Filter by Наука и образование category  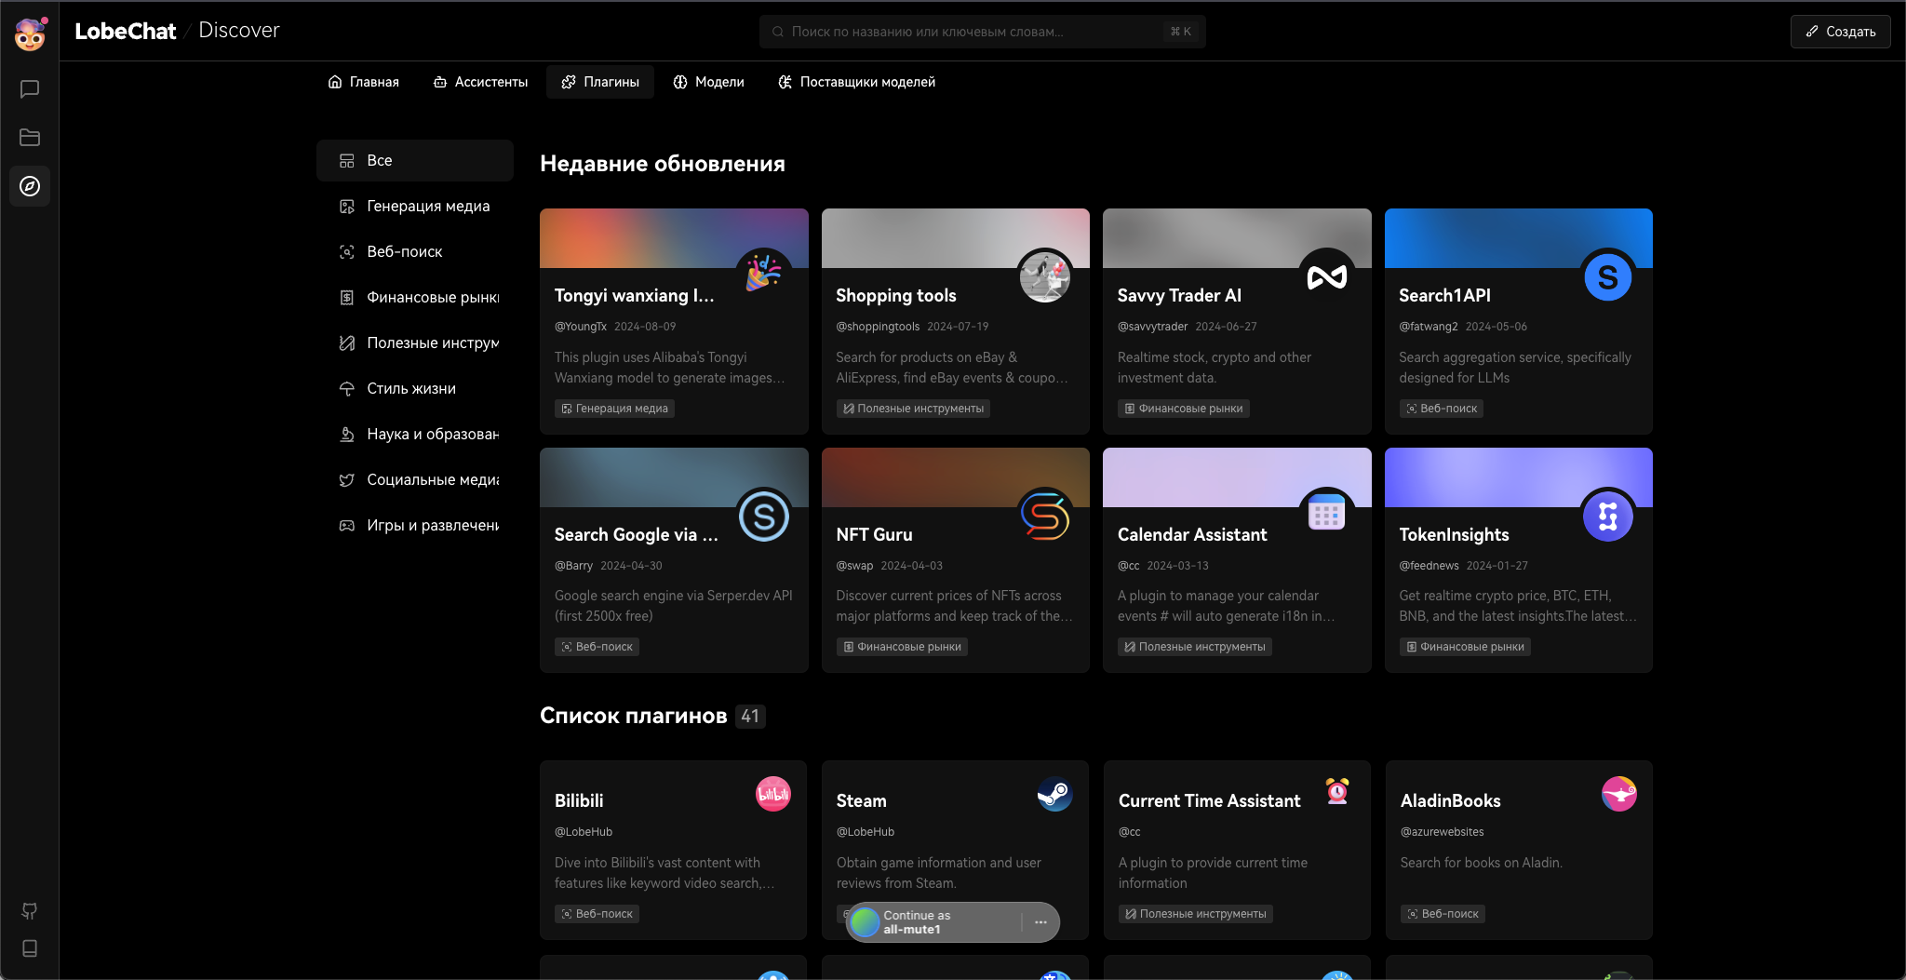pos(415,434)
